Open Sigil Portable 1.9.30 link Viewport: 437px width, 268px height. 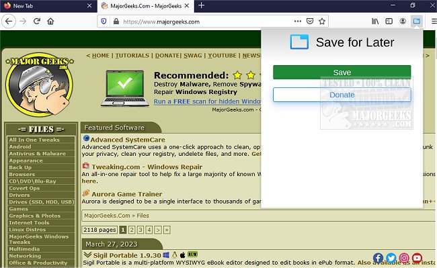(x=127, y=255)
